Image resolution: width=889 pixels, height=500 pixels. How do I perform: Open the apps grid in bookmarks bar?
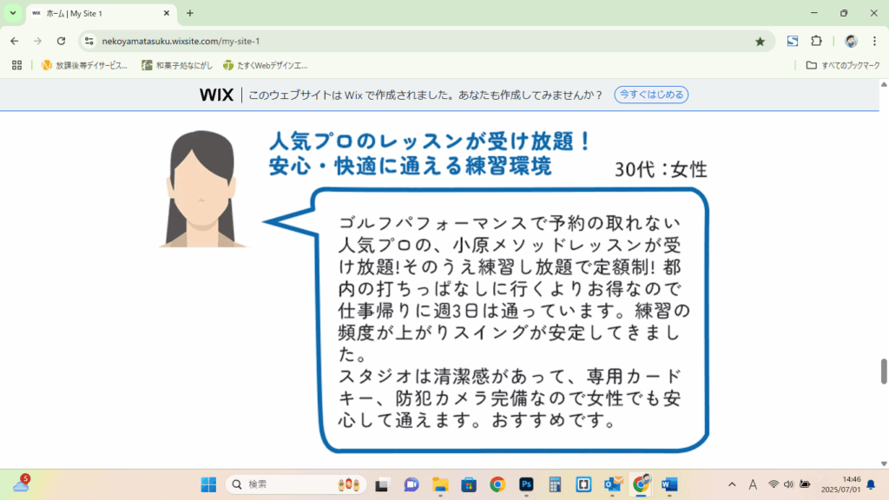pyautogui.click(x=17, y=65)
